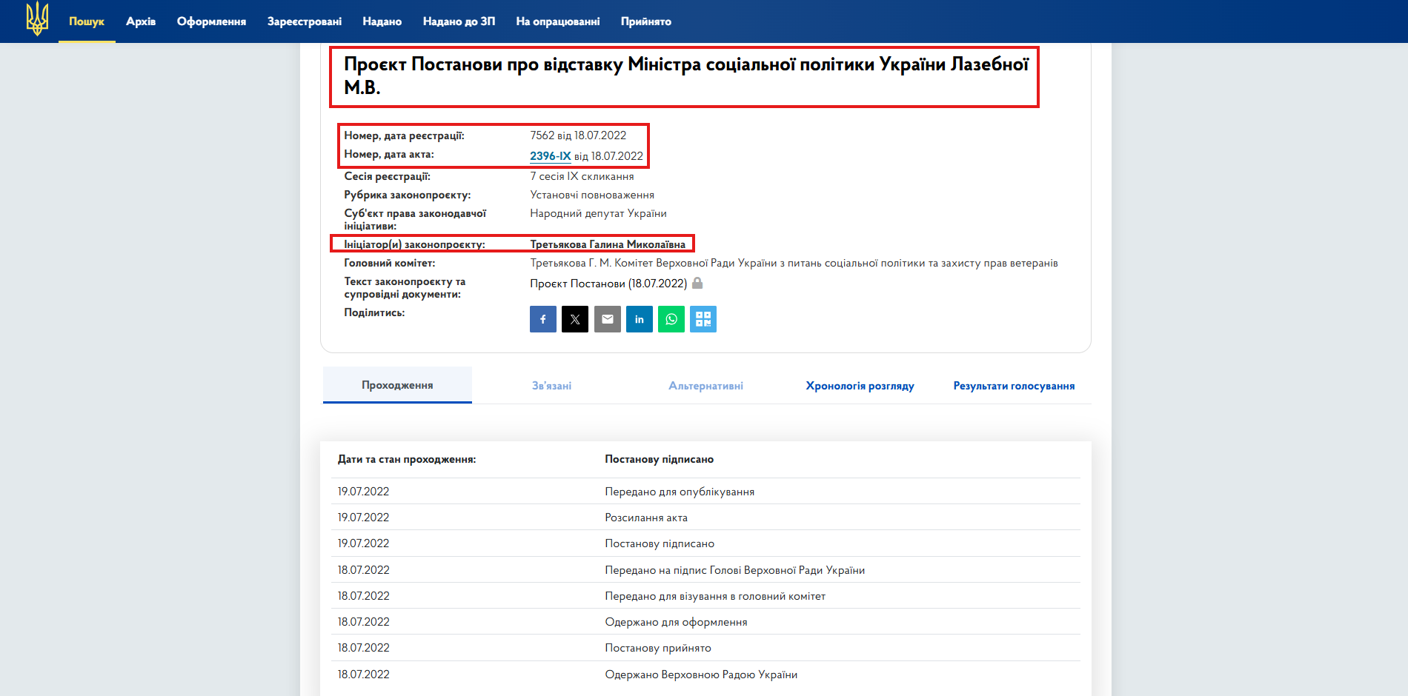Viewport: 1408px width, 696px height.
Task: Share by email envelope icon
Action: point(608,319)
